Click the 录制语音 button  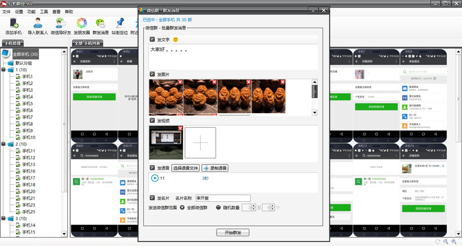pyautogui.click(x=215, y=168)
